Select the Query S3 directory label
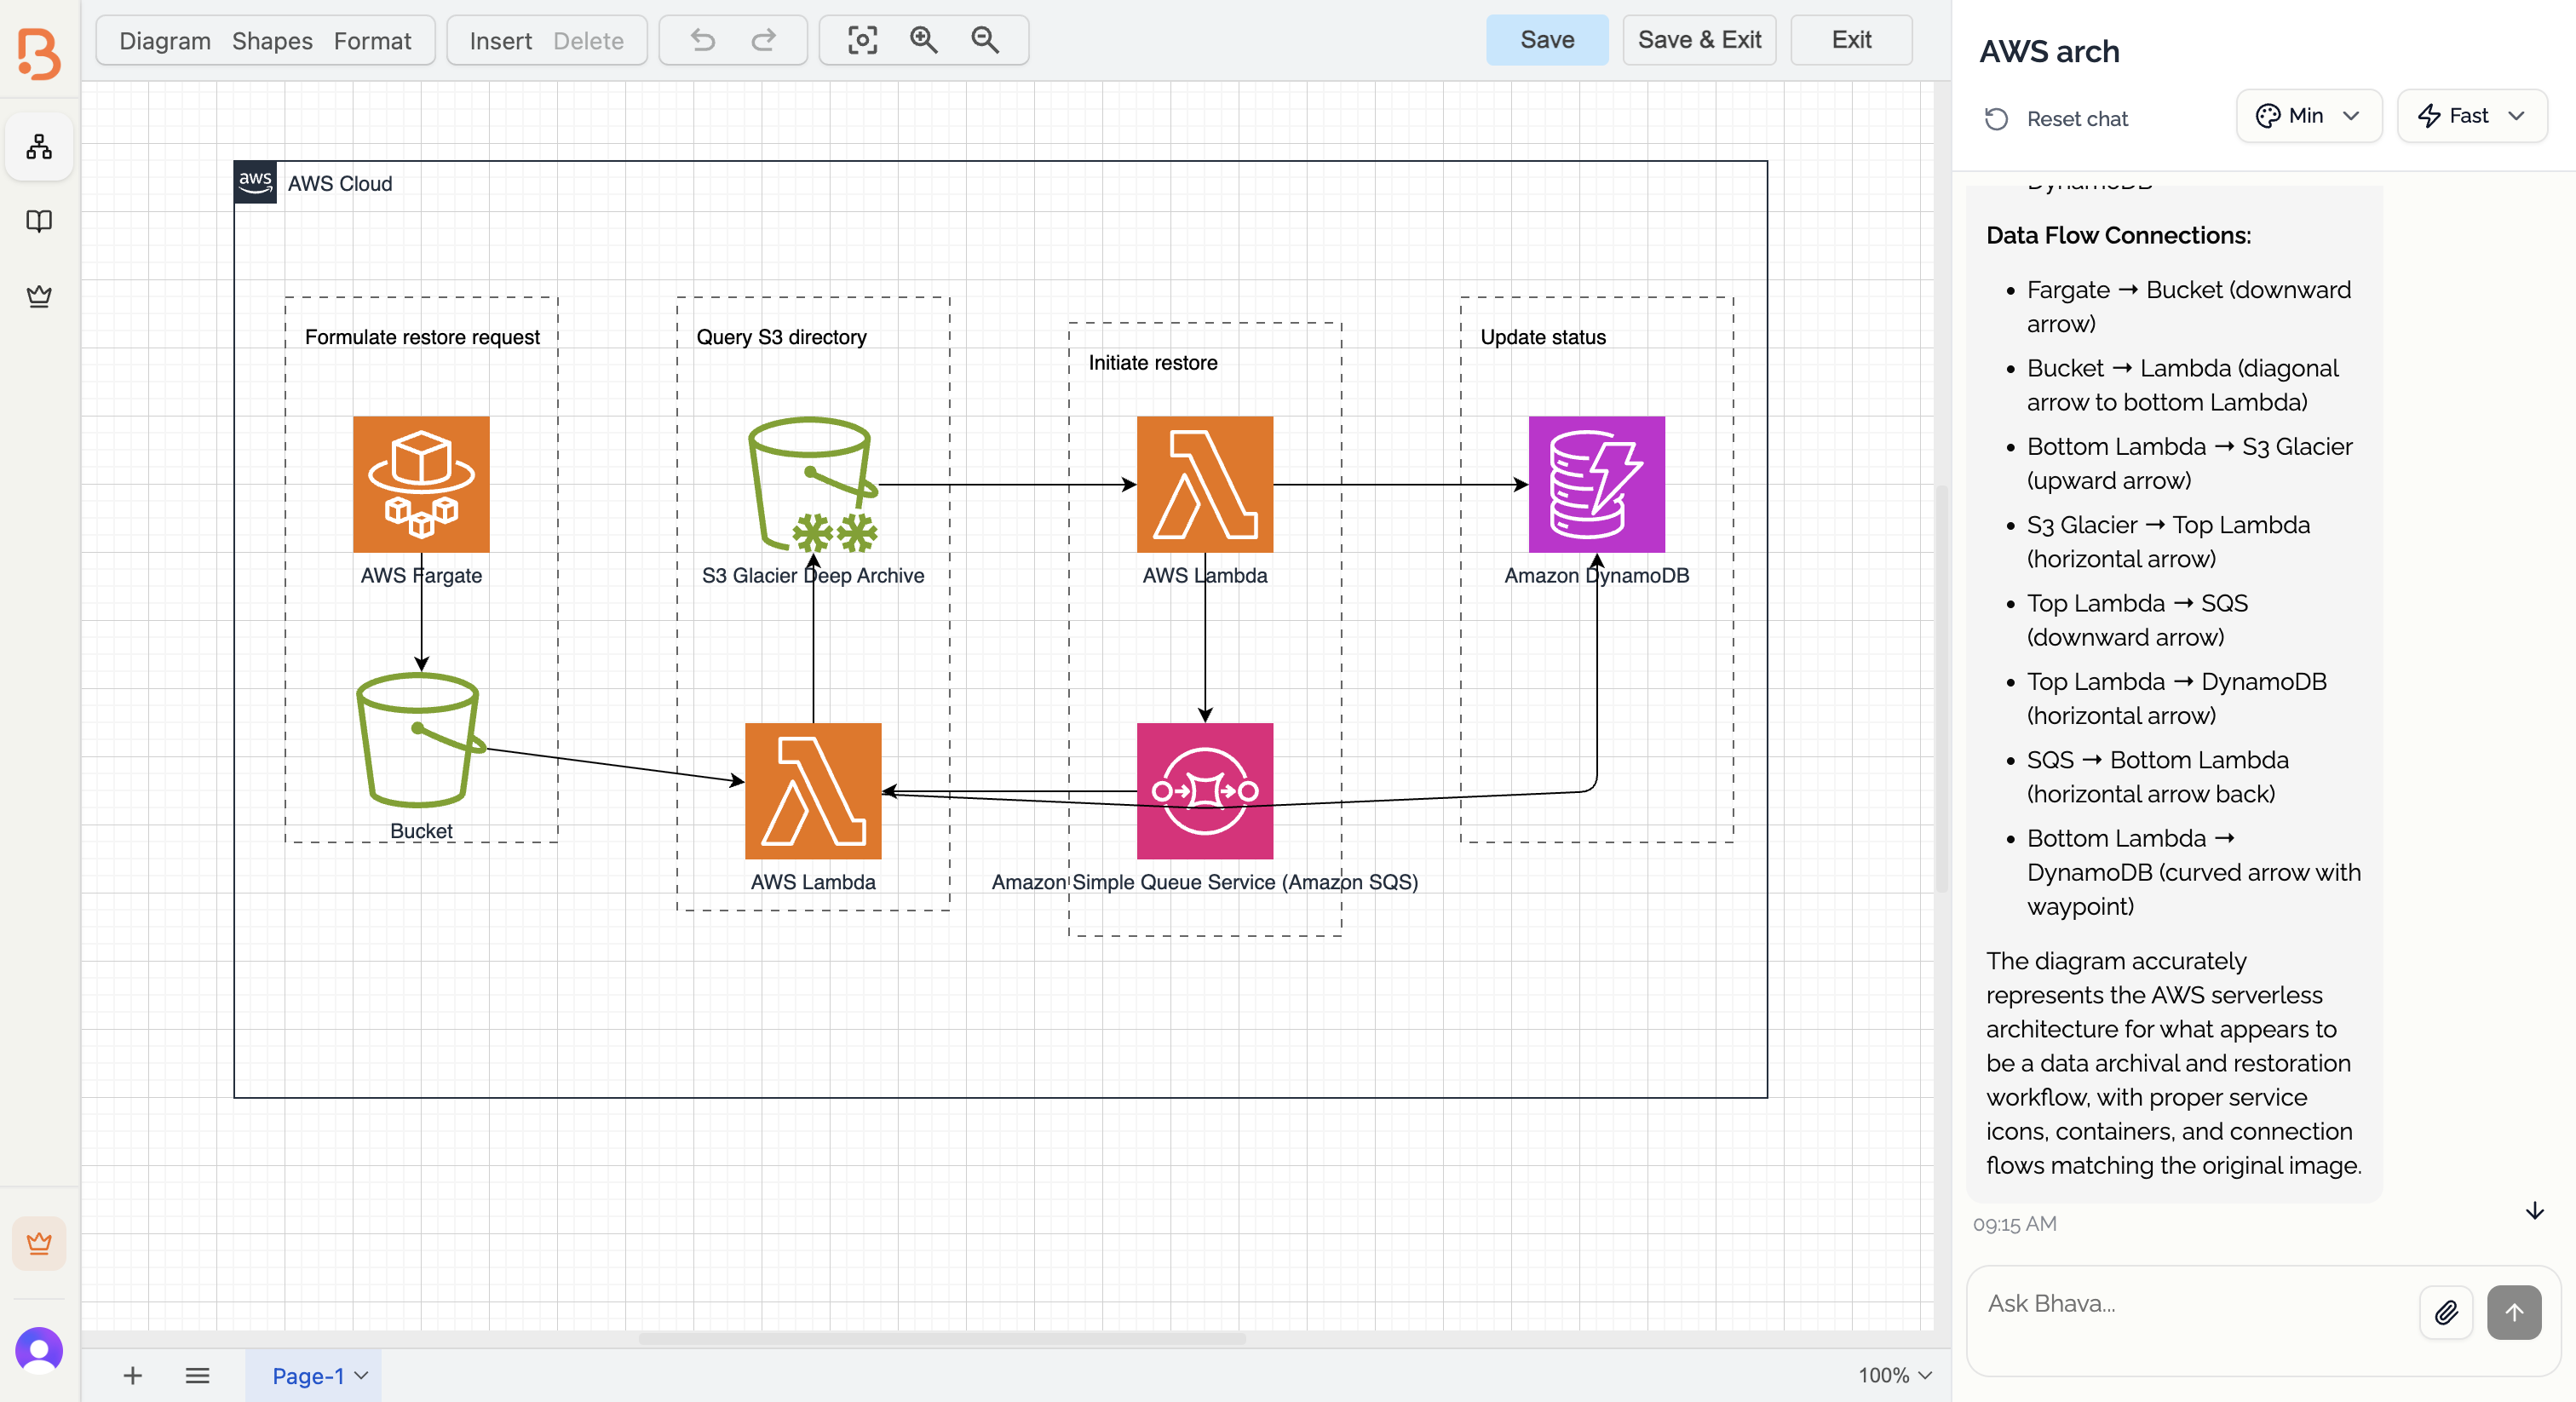This screenshot has height=1402, width=2576. tap(781, 337)
